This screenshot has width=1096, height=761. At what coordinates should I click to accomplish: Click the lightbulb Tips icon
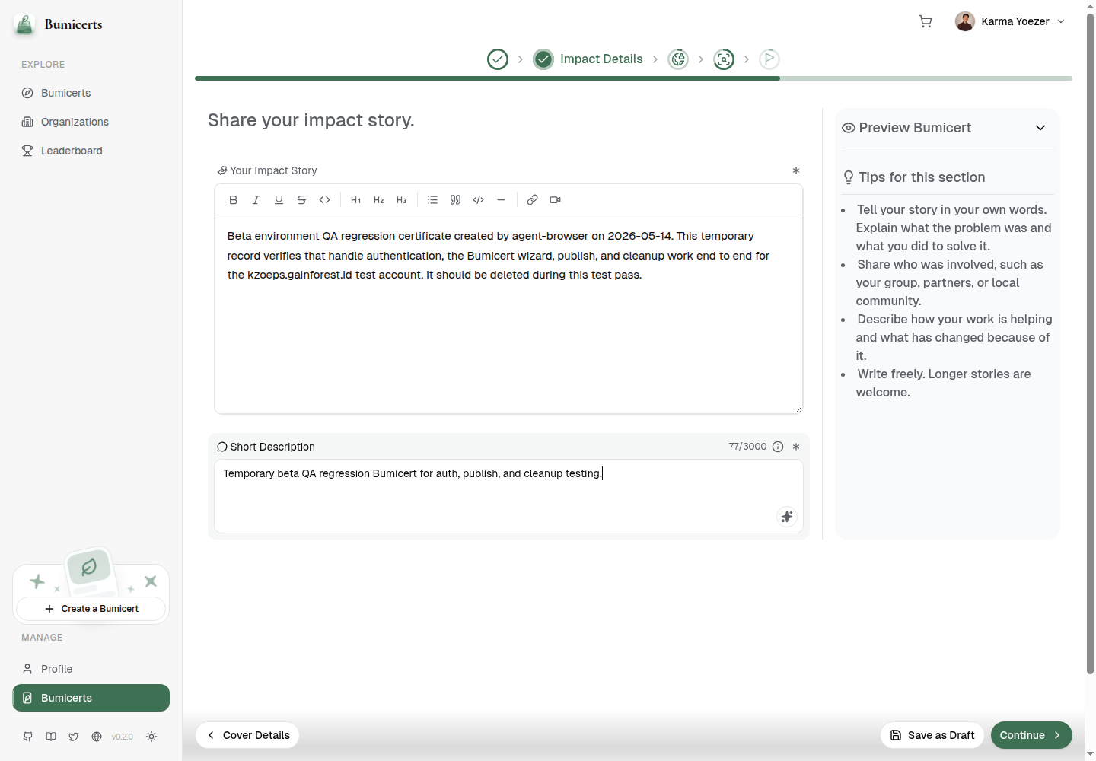point(849,177)
